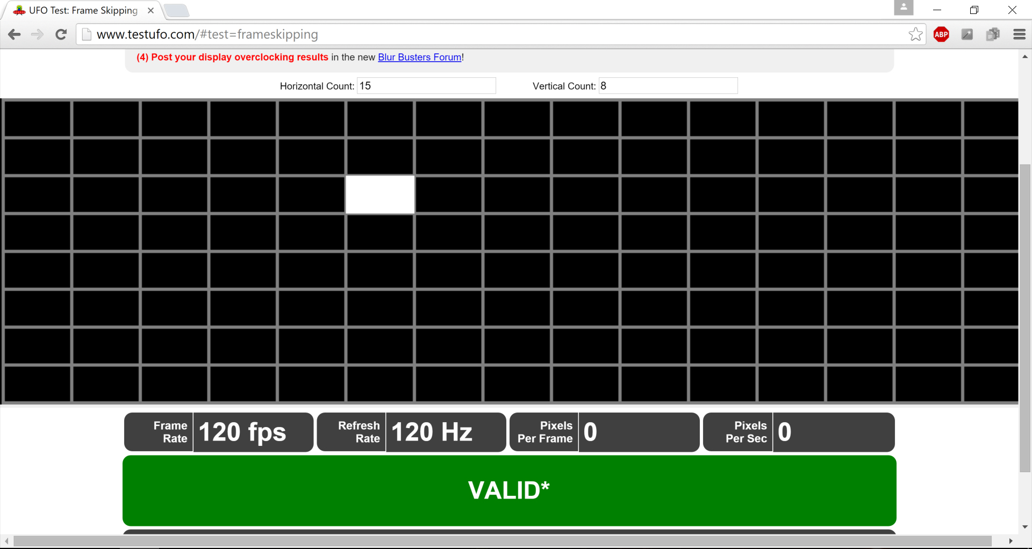Click the gray extension icon beside ABP

(x=967, y=34)
